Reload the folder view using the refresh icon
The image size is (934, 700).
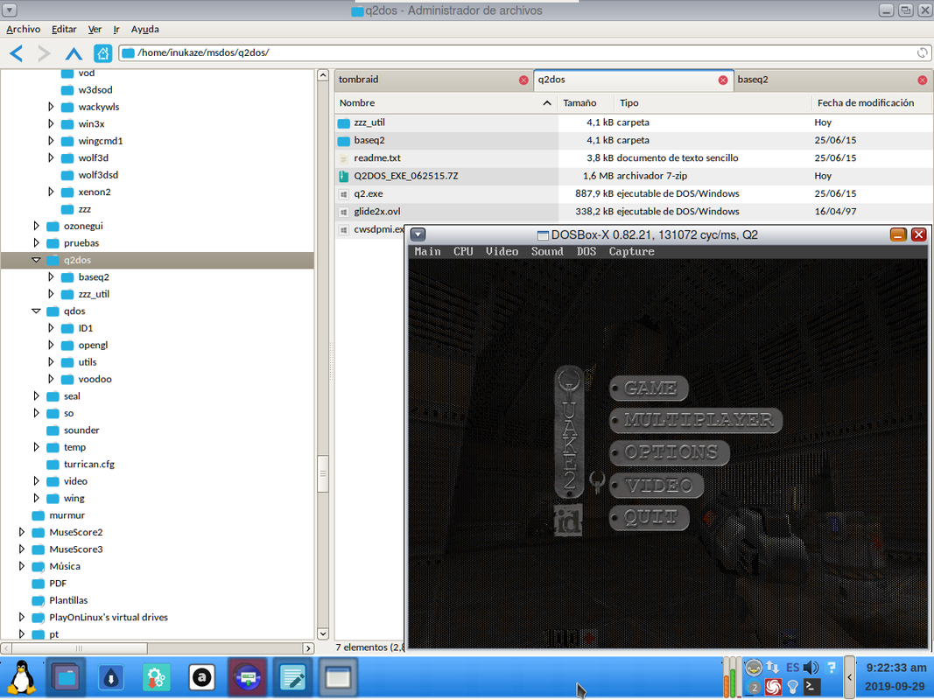[x=922, y=53]
